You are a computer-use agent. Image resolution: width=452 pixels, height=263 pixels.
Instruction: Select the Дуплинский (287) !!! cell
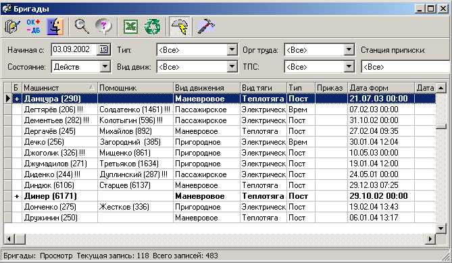click(x=136, y=174)
